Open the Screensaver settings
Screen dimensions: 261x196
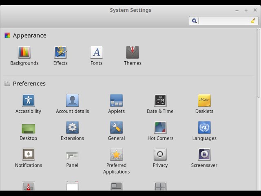tap(204, 158)
